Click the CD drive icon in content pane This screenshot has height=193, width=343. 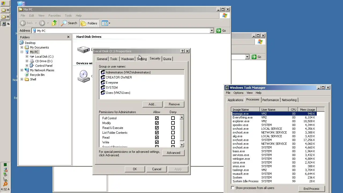point(83,76)
